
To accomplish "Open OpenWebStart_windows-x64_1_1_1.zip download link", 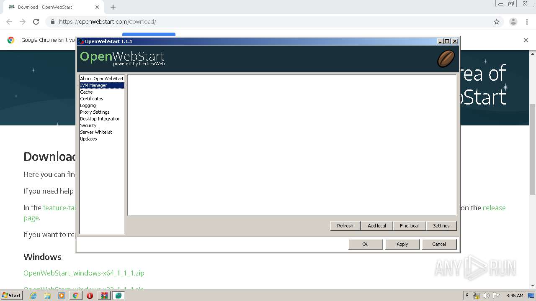I will [x=84, y=273].
